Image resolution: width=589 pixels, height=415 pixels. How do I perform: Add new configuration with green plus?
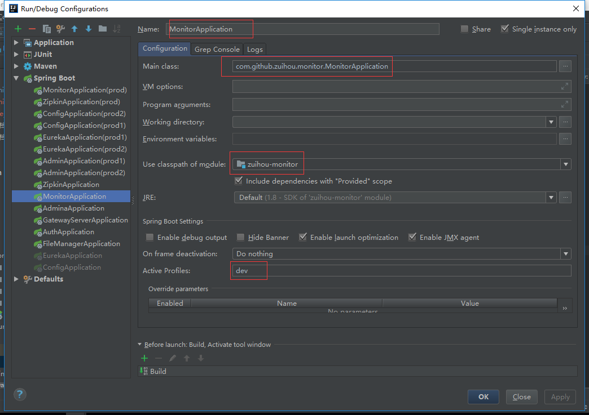coord(18,29)
